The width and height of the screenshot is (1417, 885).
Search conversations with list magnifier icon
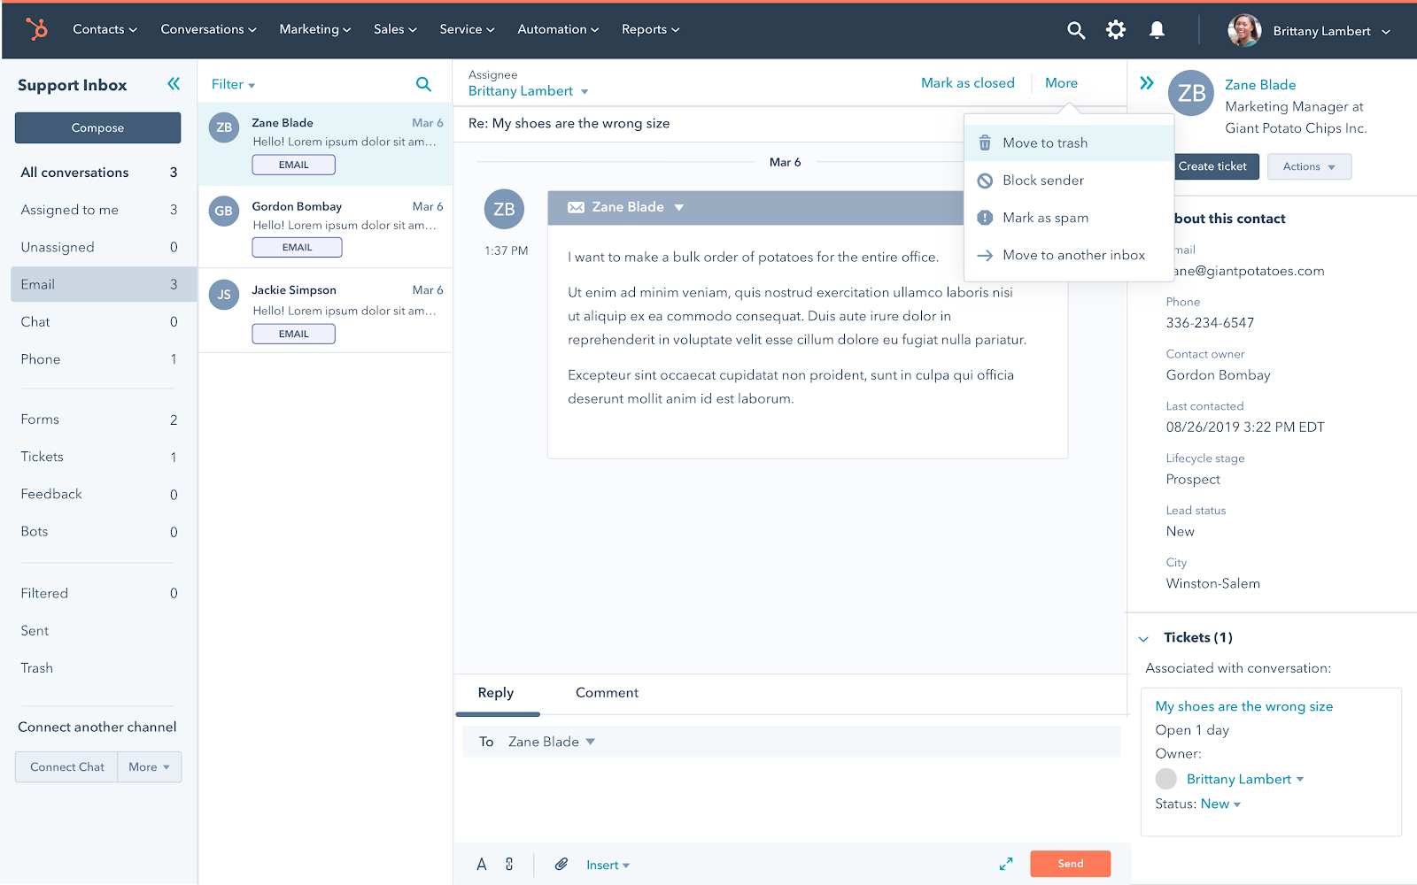tap(423, 84)
